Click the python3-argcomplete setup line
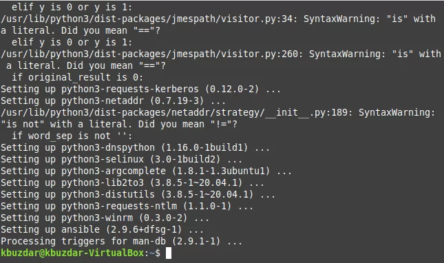 pyautogui.click(x=146, y=171)
